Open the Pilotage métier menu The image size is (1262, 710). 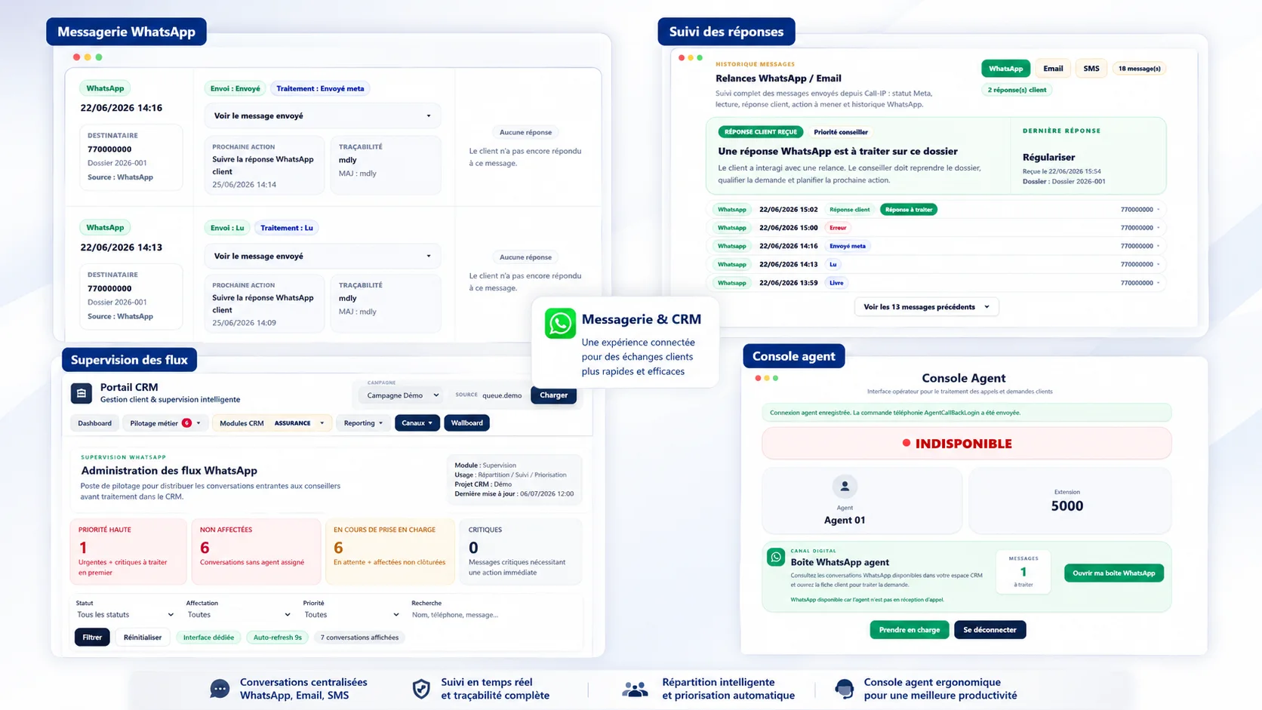click(x=165, y=423)
